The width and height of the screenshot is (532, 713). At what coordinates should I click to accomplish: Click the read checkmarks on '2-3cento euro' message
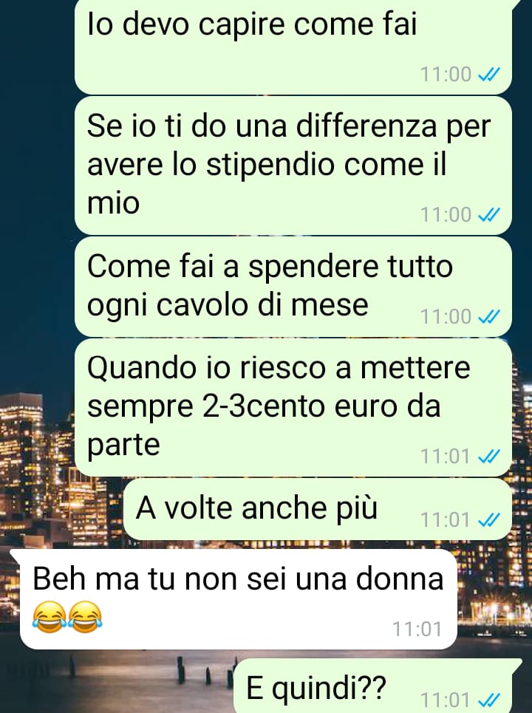(x=489, y=456)
